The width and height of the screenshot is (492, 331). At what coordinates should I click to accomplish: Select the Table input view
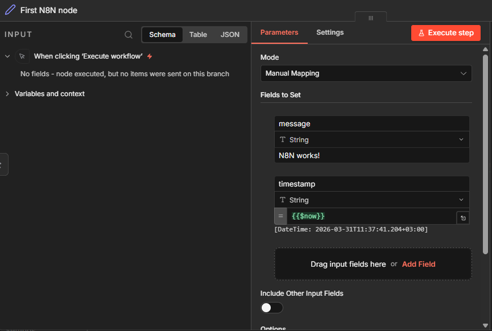198,35
